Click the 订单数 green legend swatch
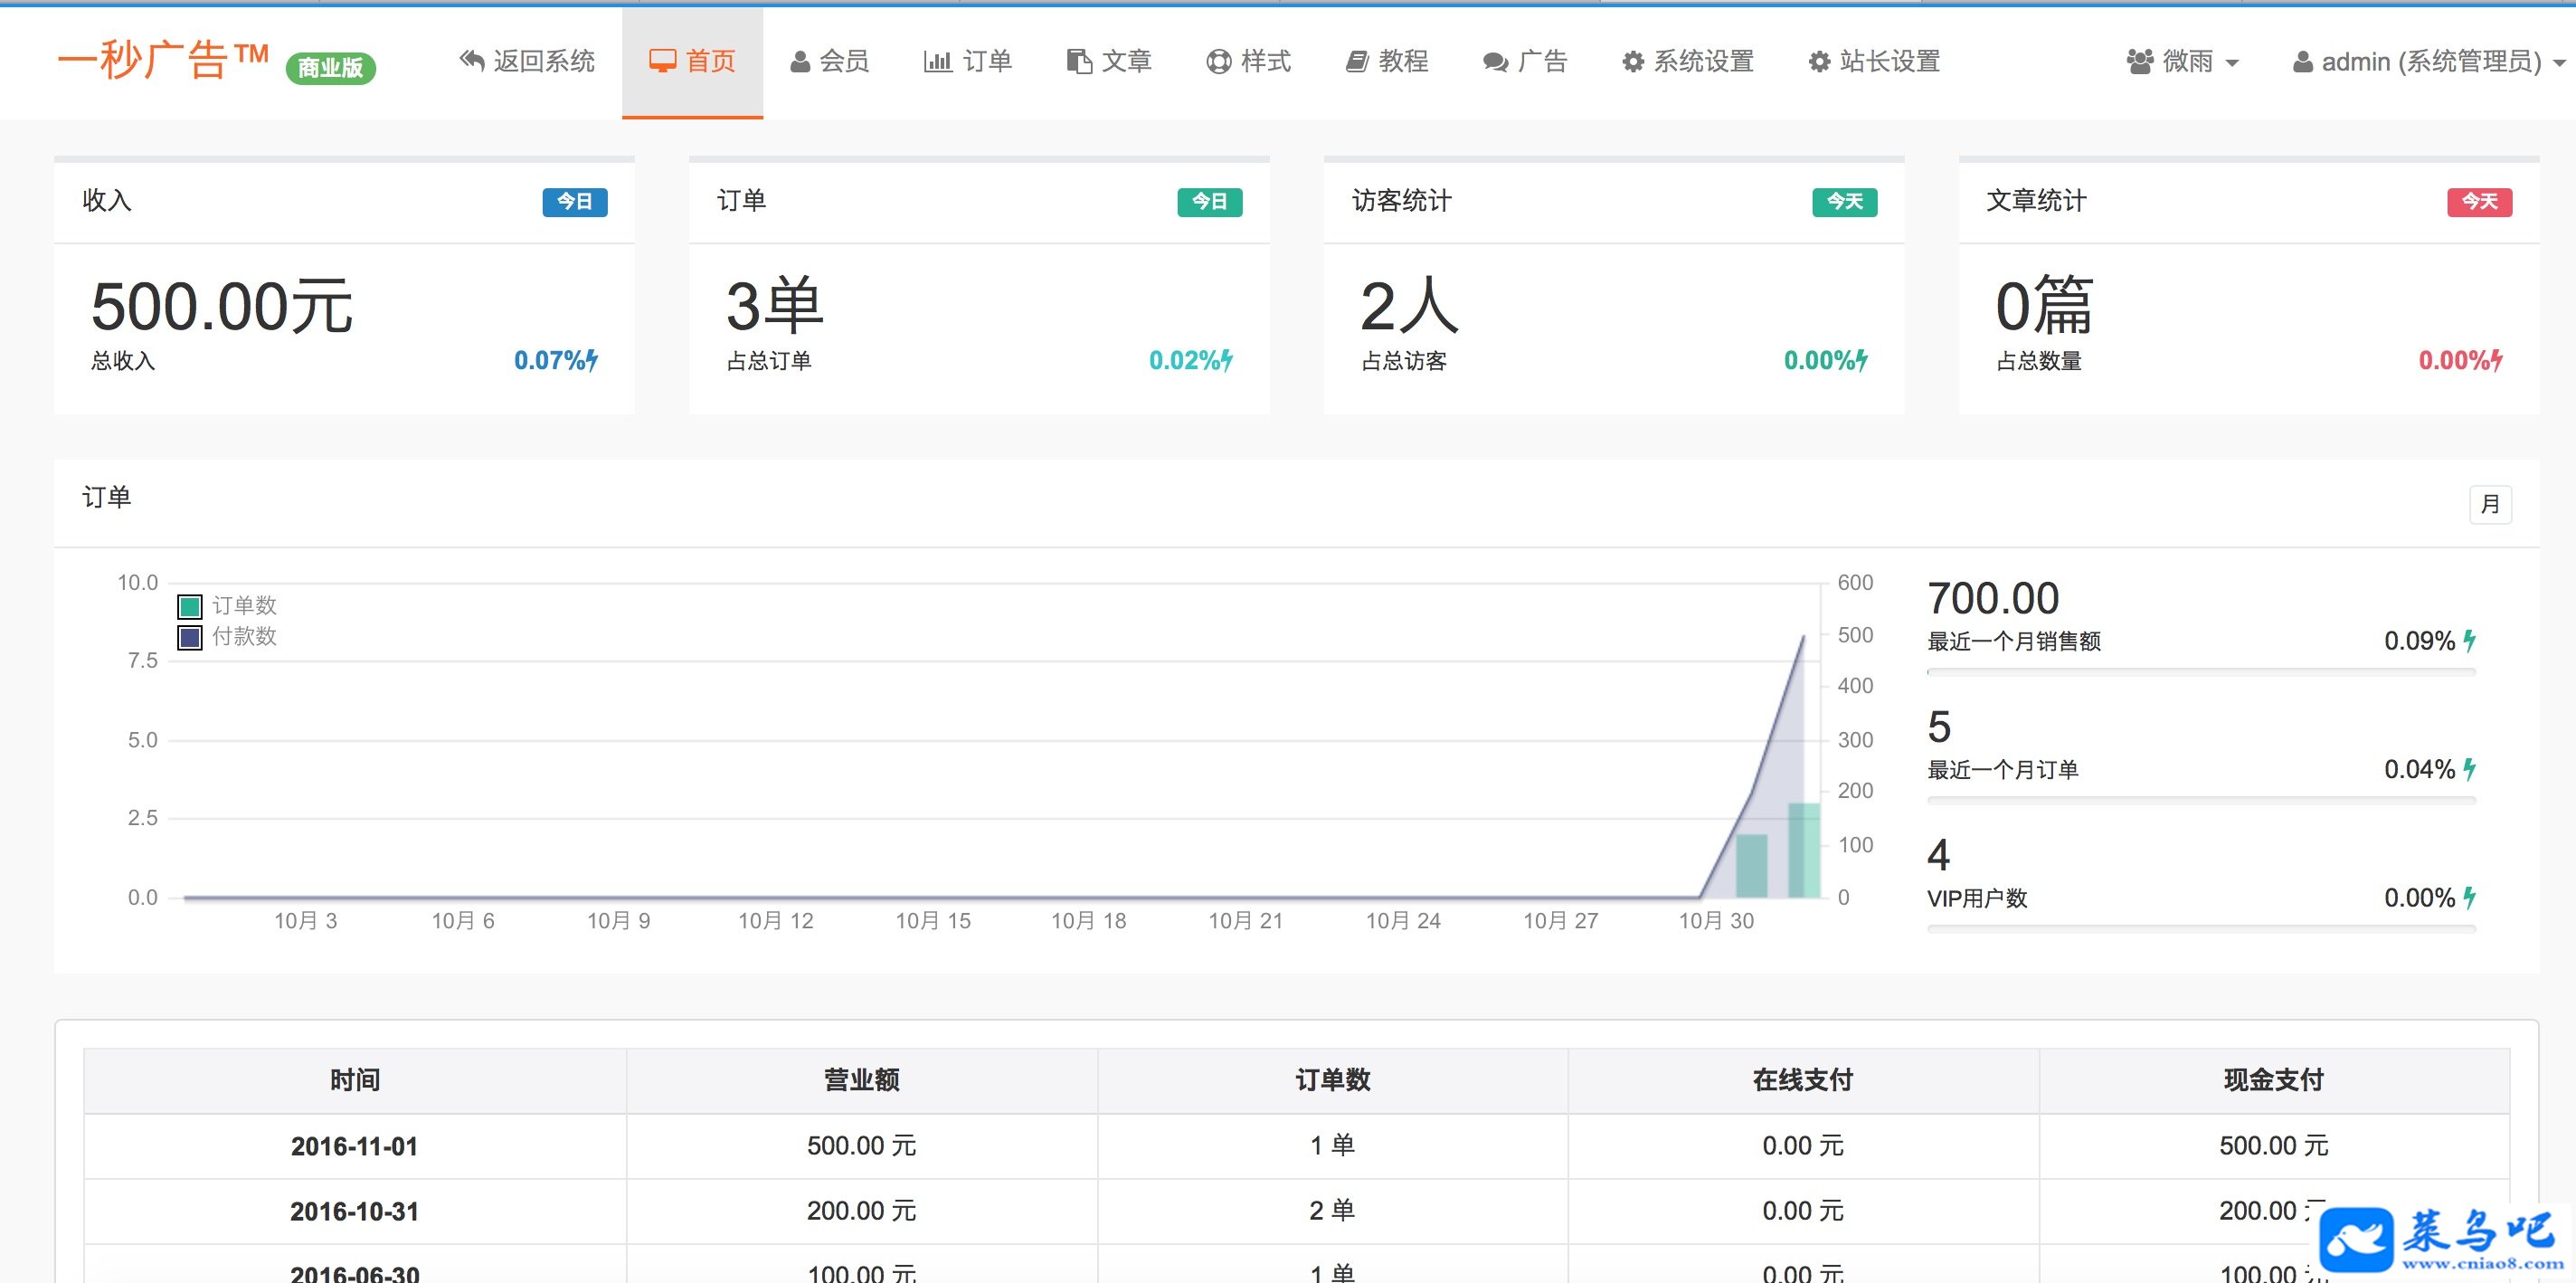This screenshot has width=2576, height=1283. (x=190, y=606)
